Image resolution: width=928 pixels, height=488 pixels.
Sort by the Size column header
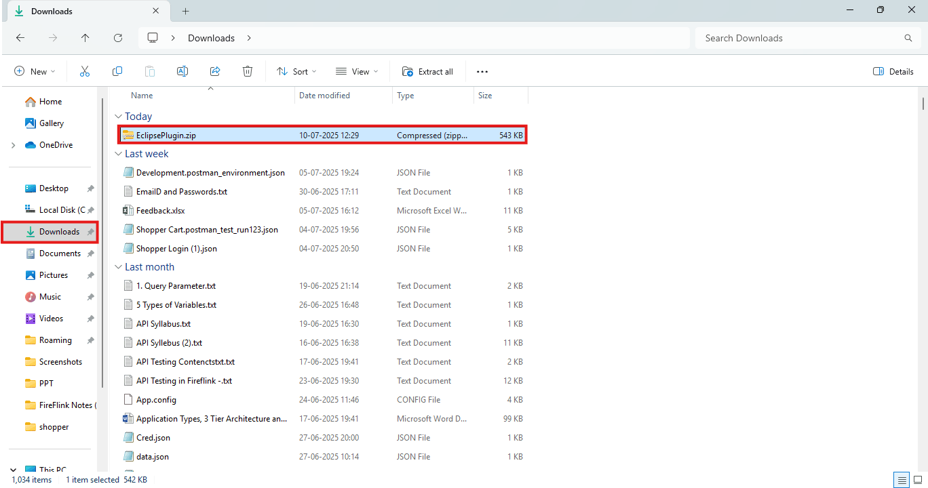point(485,96)
